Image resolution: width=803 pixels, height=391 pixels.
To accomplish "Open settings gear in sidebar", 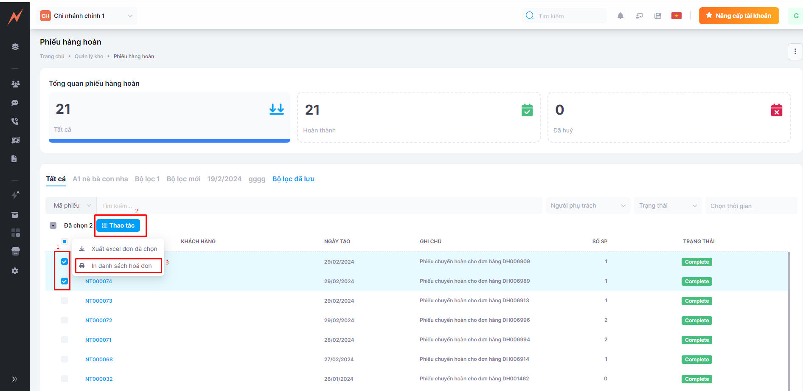I will pos(15,271).
